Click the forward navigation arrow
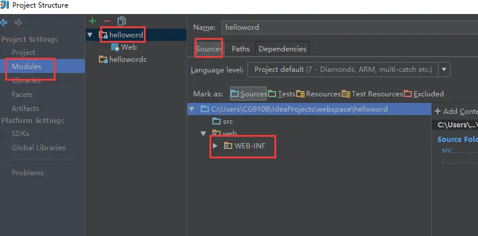 click(18, 23)
